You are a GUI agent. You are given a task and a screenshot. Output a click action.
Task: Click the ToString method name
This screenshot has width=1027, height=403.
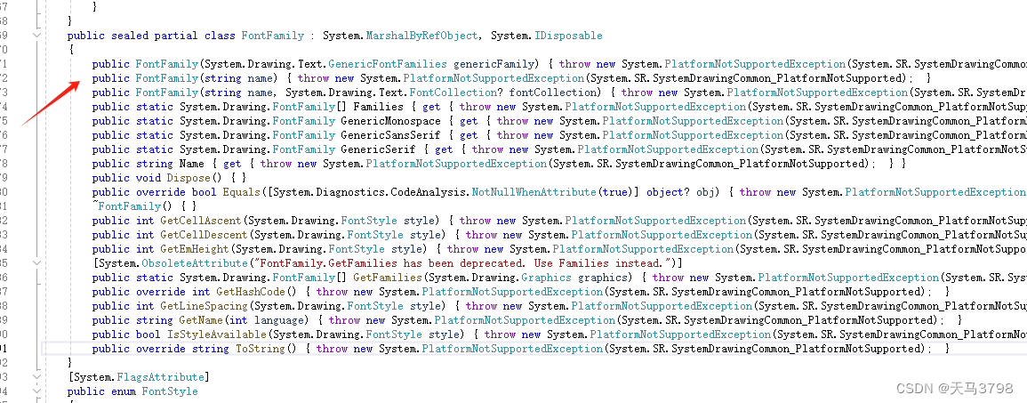point(260,349)
